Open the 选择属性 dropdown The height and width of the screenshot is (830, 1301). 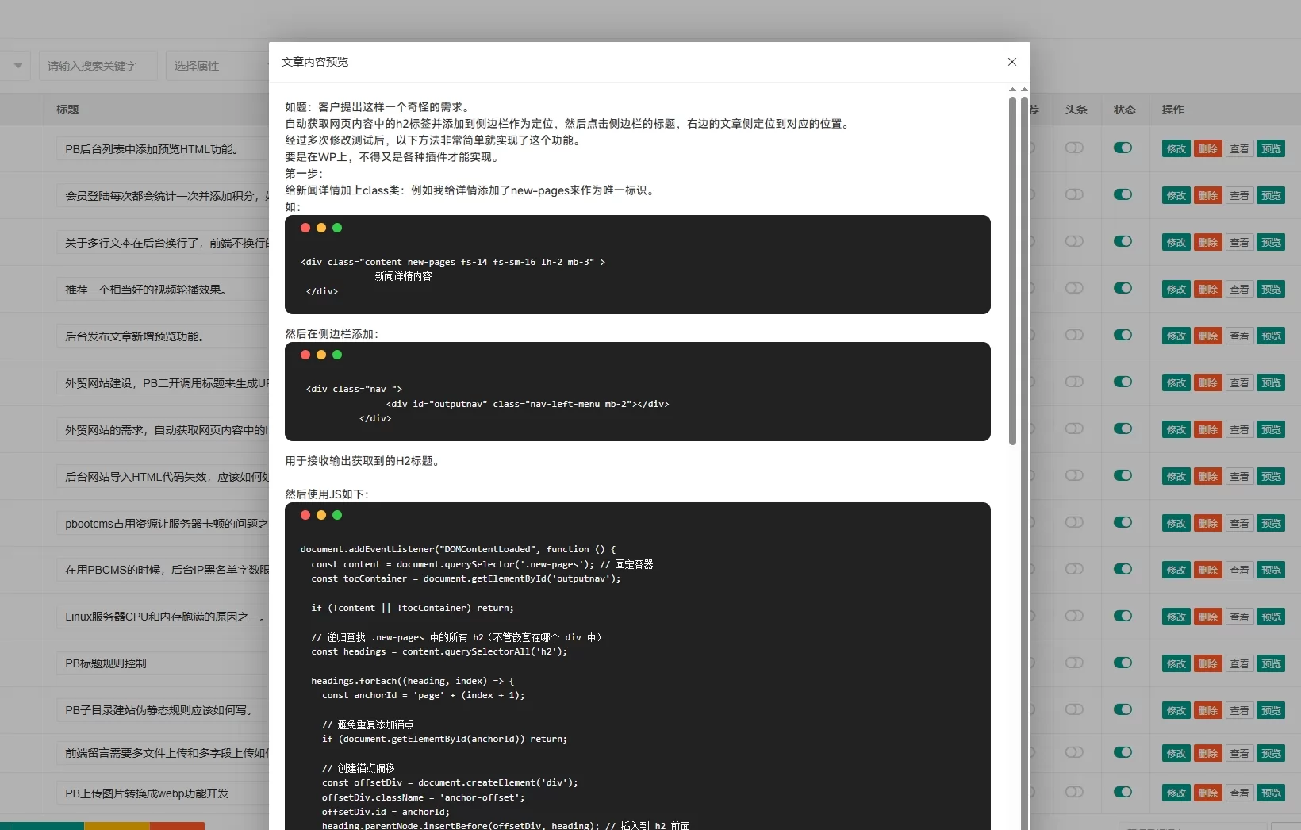(x=218, y=66)
